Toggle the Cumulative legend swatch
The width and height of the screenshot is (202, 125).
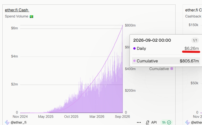coord(172,69)
